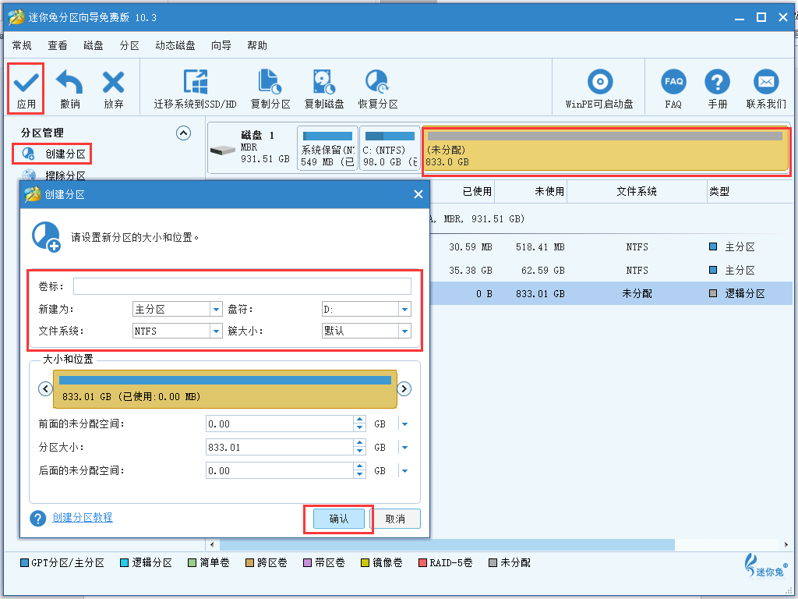Click right arrow of partition size bar
This screenshot has height=599, width=798.
(404, 389)
